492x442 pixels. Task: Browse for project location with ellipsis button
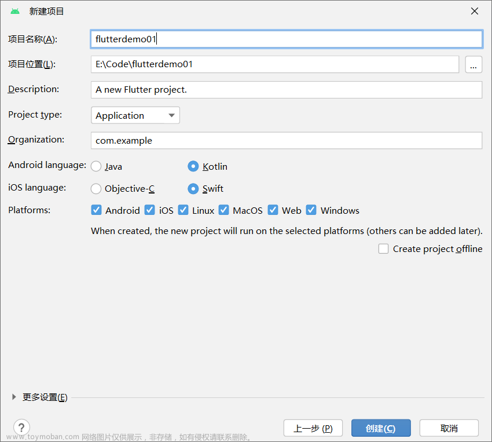pyautogui.click(x=473, y=65)
